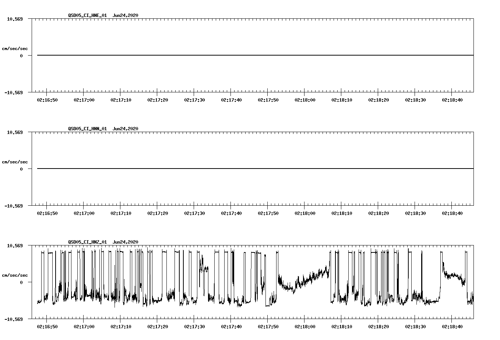Click the zero axis value on HNE plot
This screenshot has height=340, width=500.
click(x=21, y=56)
